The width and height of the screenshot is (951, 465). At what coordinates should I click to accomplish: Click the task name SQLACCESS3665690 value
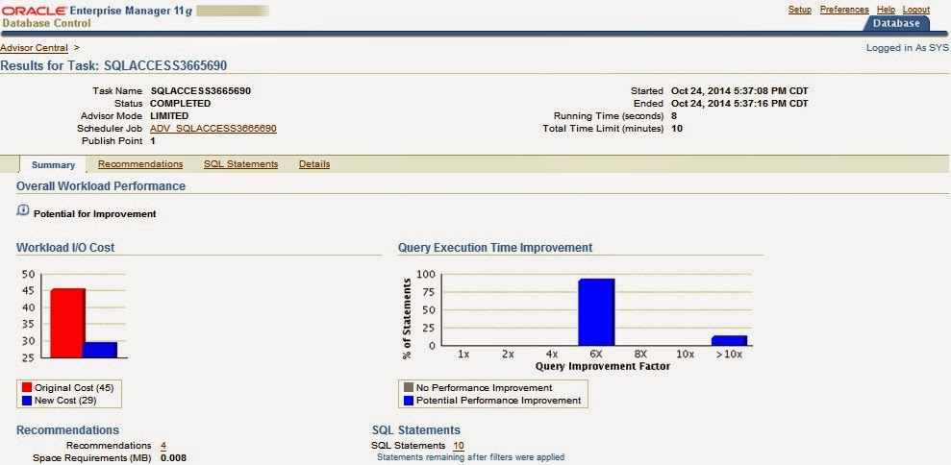click(201, 91)
